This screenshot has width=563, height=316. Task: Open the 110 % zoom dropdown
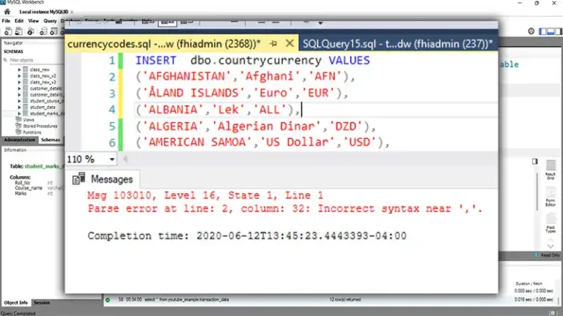coord(112,159)
